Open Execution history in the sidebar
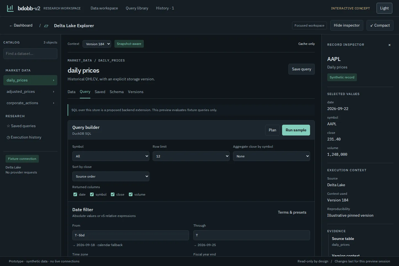The image size is (399, 266). [30, 137]
